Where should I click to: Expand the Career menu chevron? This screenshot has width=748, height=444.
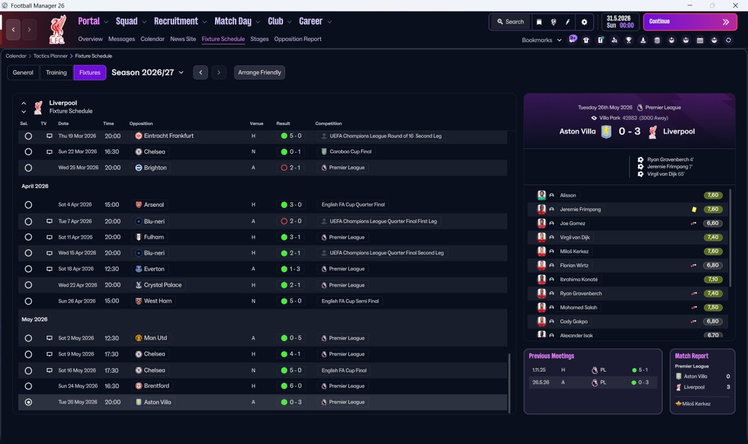point(329,22)
